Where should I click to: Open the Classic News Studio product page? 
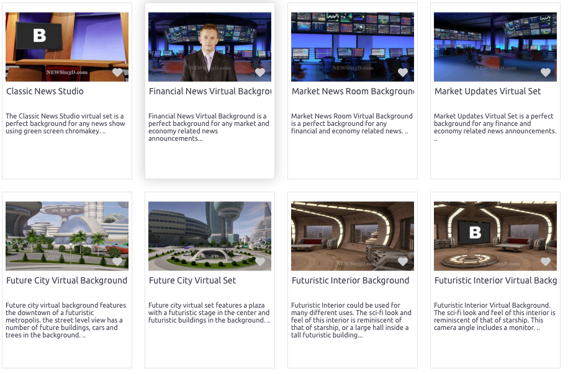tap(45, 91)
